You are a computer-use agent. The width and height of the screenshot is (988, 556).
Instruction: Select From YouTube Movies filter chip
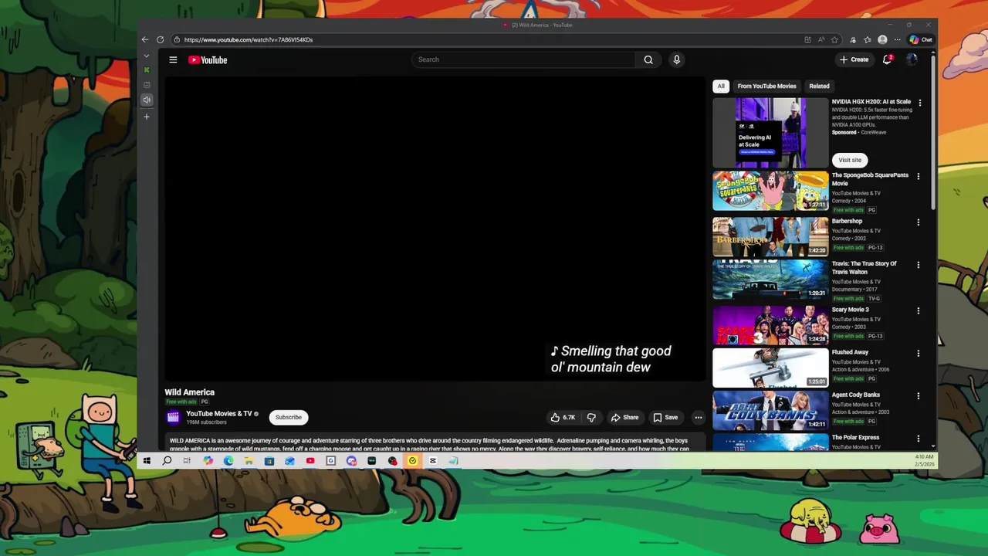[766, 86]
